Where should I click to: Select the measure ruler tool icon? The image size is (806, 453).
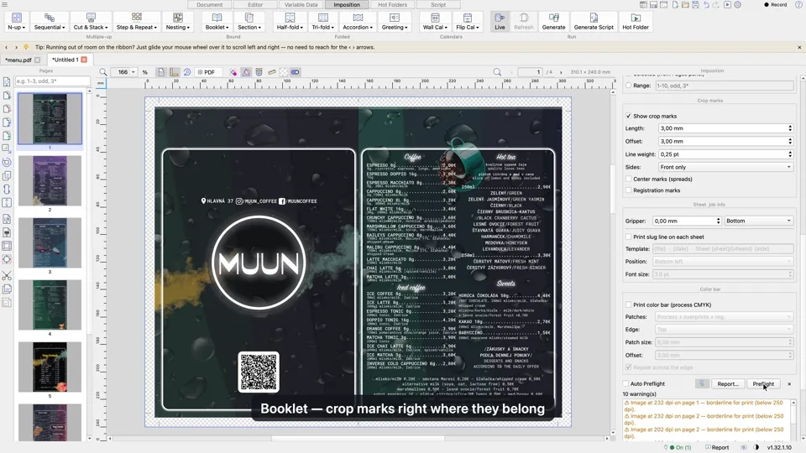click(272, 72)
